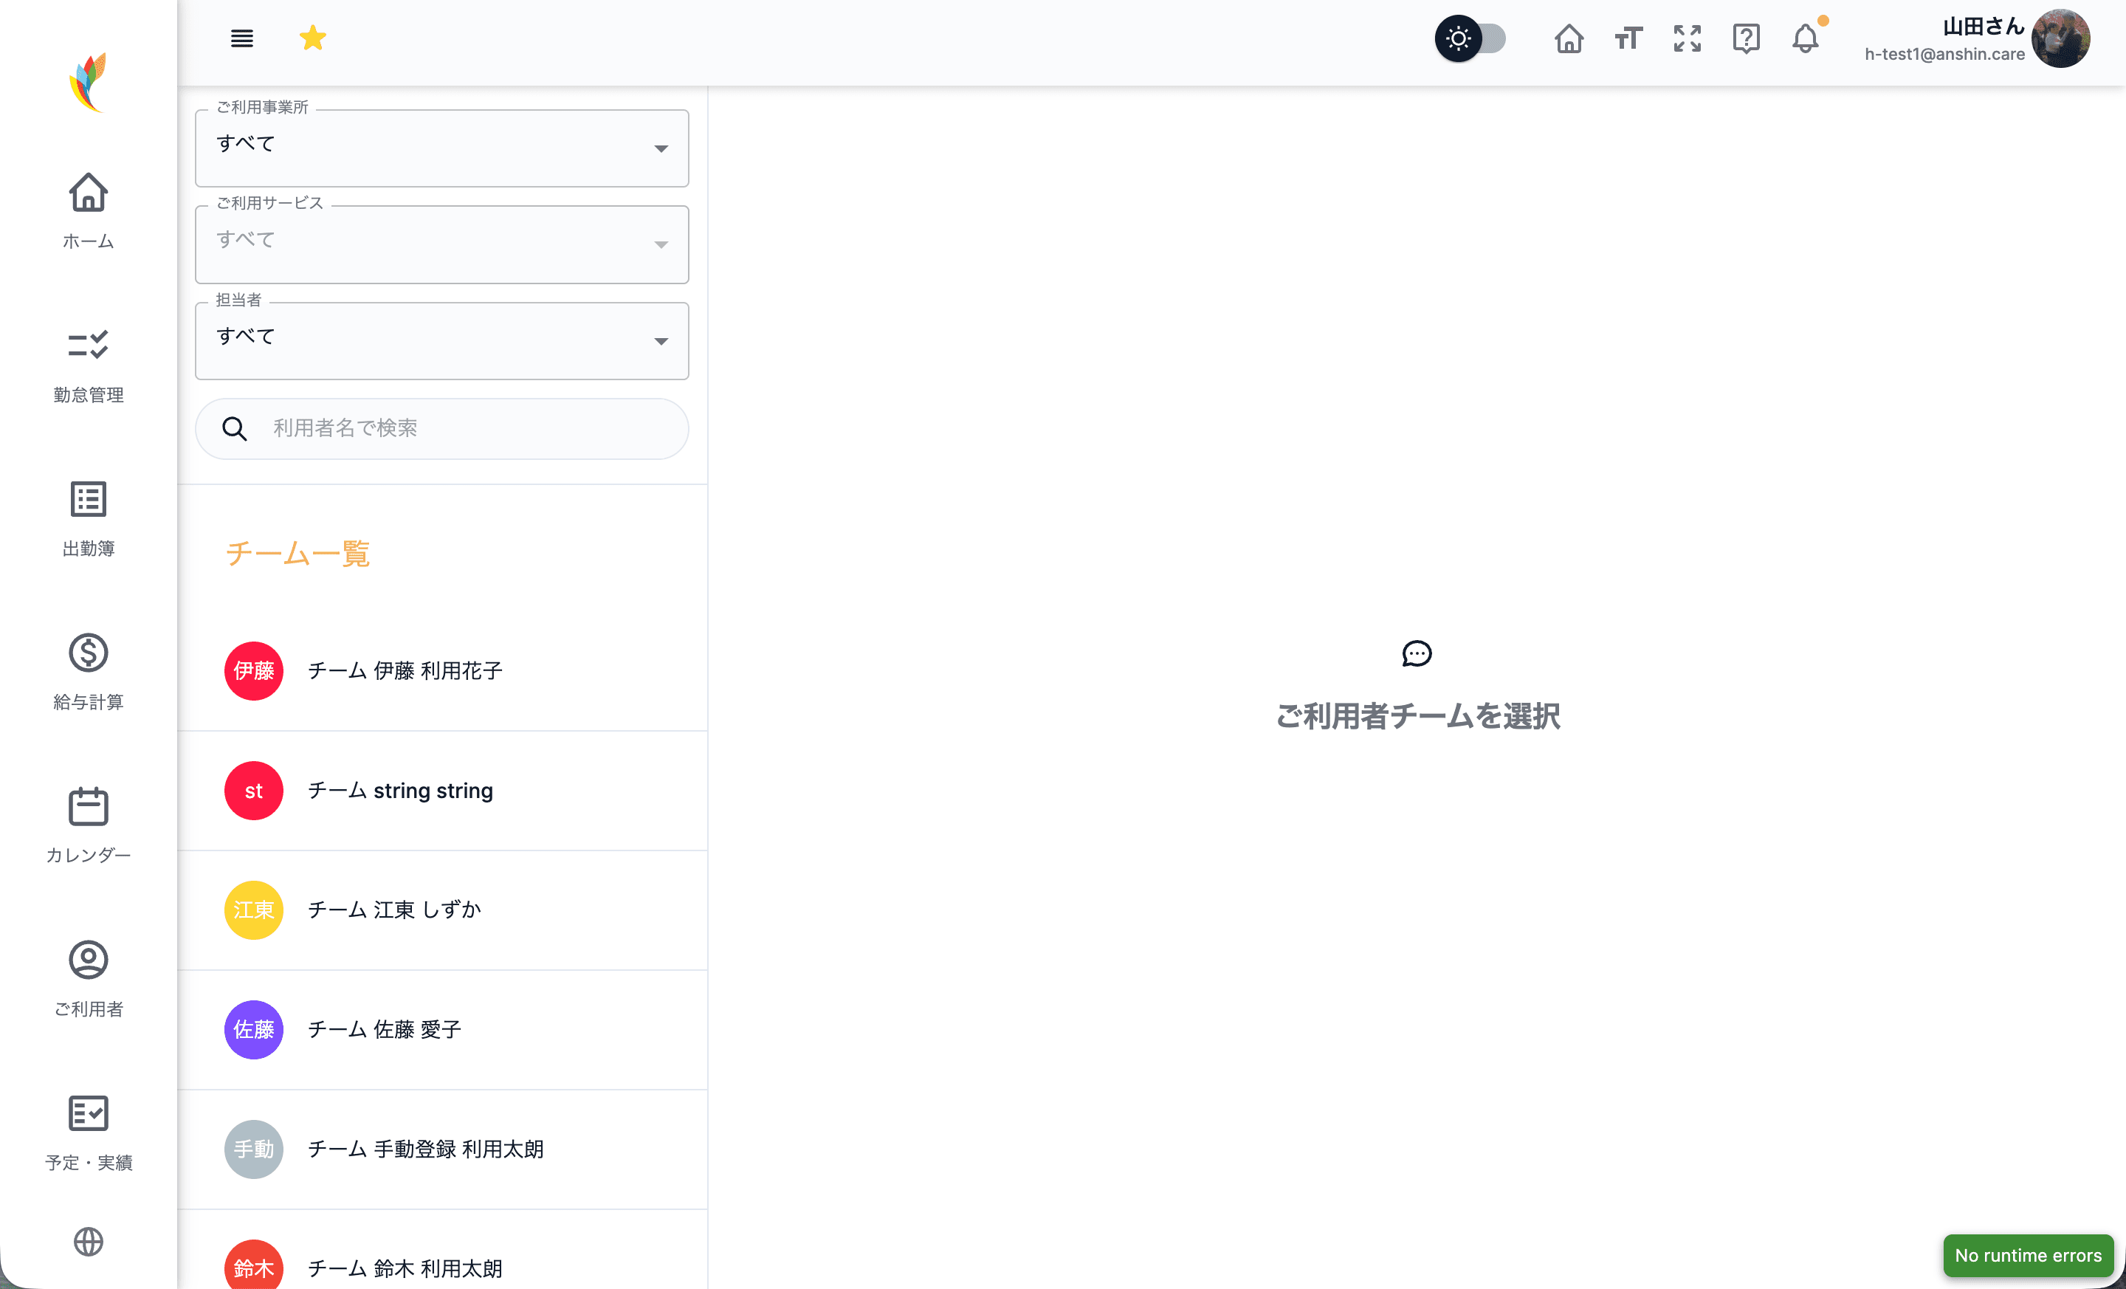Screen dimensions: 2126x1289
Task: Click the fullscreen expand icon
Action: [1687, 39]
